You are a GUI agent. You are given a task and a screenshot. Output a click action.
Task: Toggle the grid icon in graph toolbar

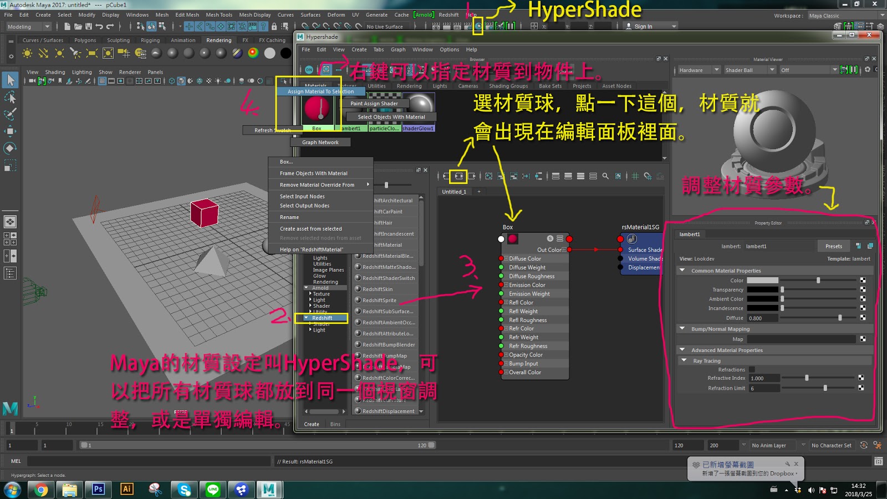pyautogui.click(x=635, y=176)
